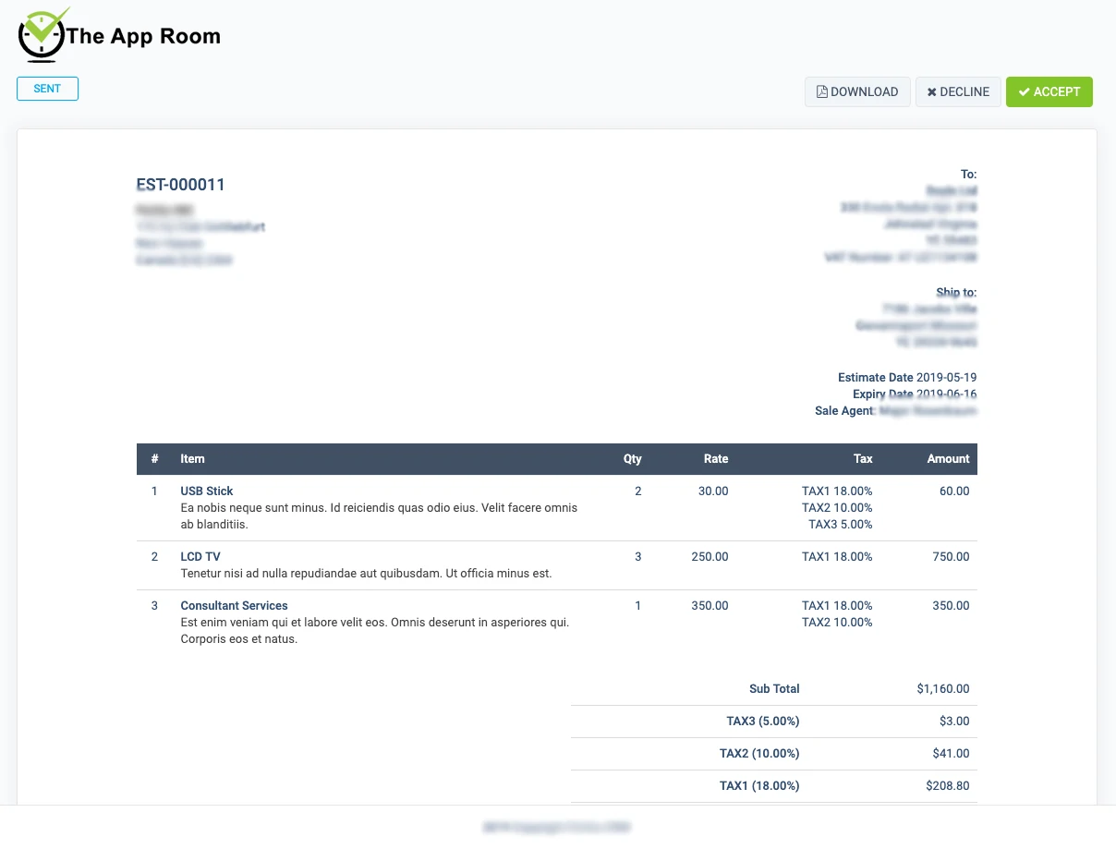
Task: Click the TAX3 (5.00%) summary label
Action: 763,722
